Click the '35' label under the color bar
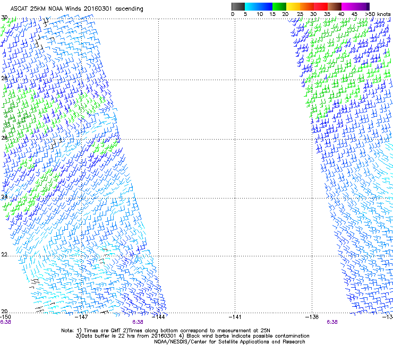This screenshot has height=345, width=393. 327,14
